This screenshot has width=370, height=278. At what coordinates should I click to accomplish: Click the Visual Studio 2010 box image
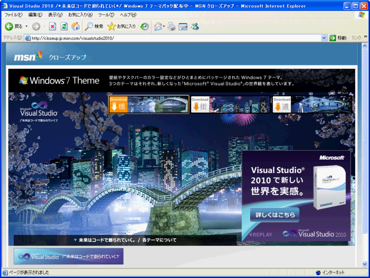pos(330,187)
